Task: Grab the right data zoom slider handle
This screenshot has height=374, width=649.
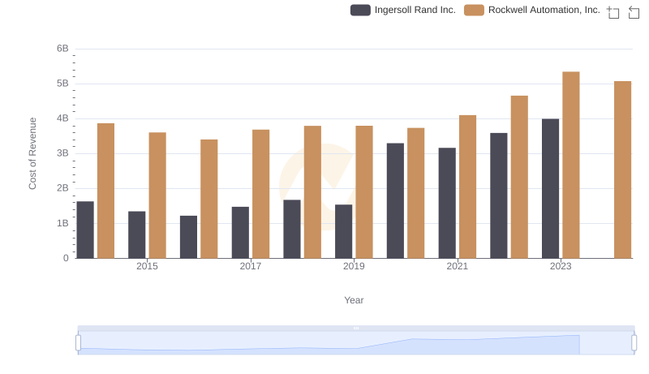Action: [634, 342]
